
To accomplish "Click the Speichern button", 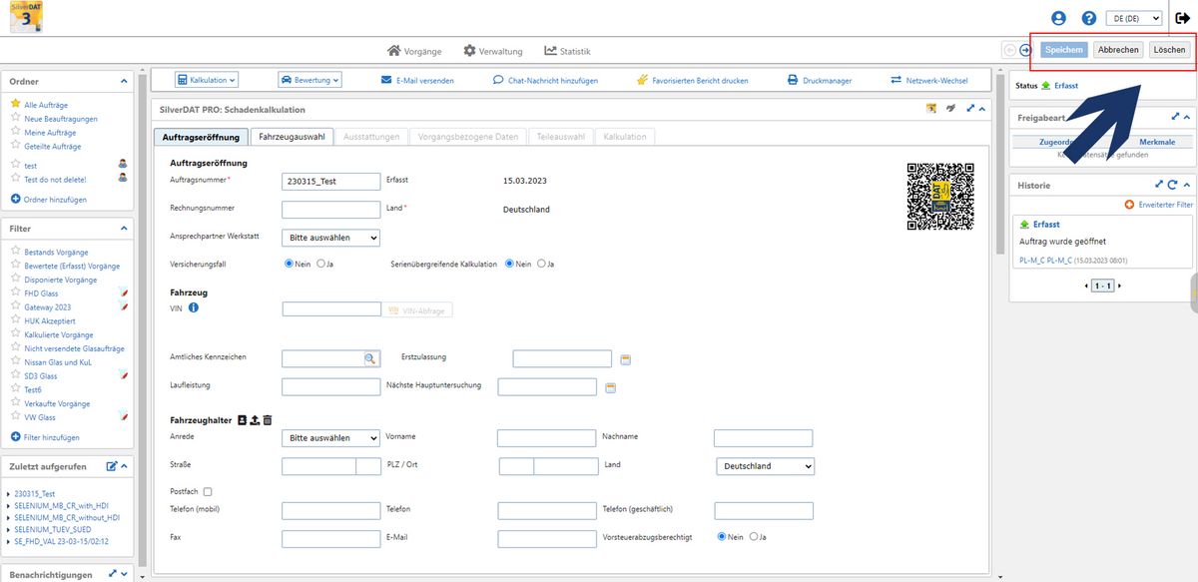I will click(x=1064, y=50).
